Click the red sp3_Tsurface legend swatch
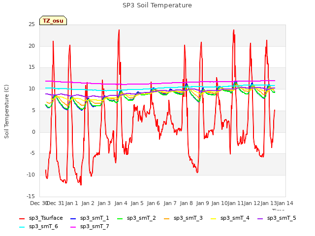Screen dimensions: 315x236 22,218
